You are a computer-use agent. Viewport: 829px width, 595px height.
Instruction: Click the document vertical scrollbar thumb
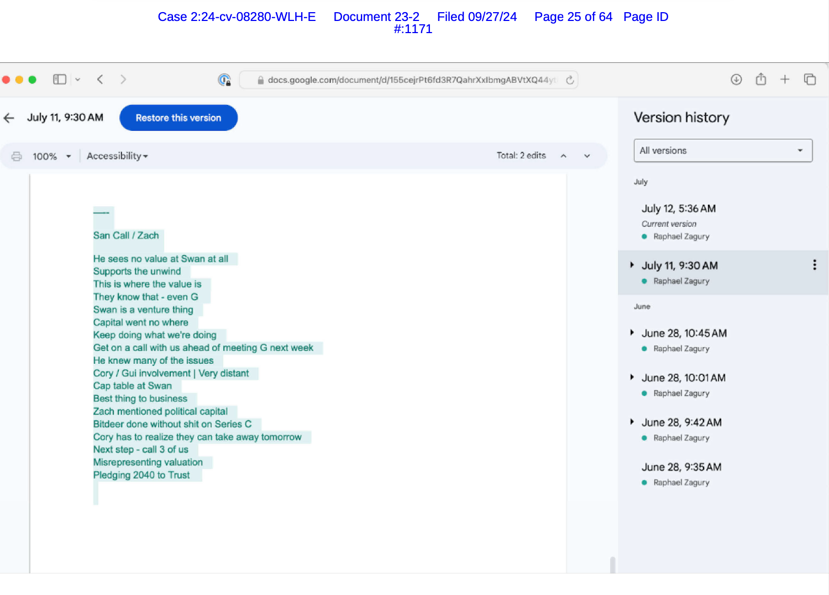pyautogui.click(x=612, y=565)
